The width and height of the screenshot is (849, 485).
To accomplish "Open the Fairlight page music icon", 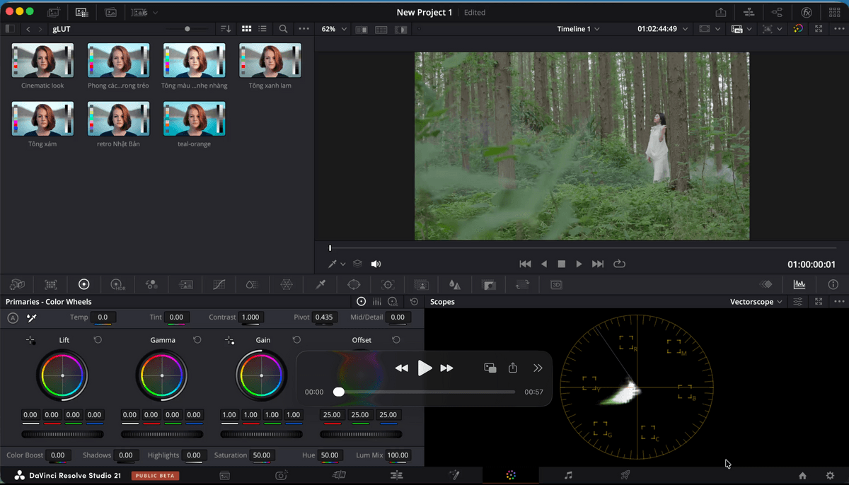I will click(568, 476).
